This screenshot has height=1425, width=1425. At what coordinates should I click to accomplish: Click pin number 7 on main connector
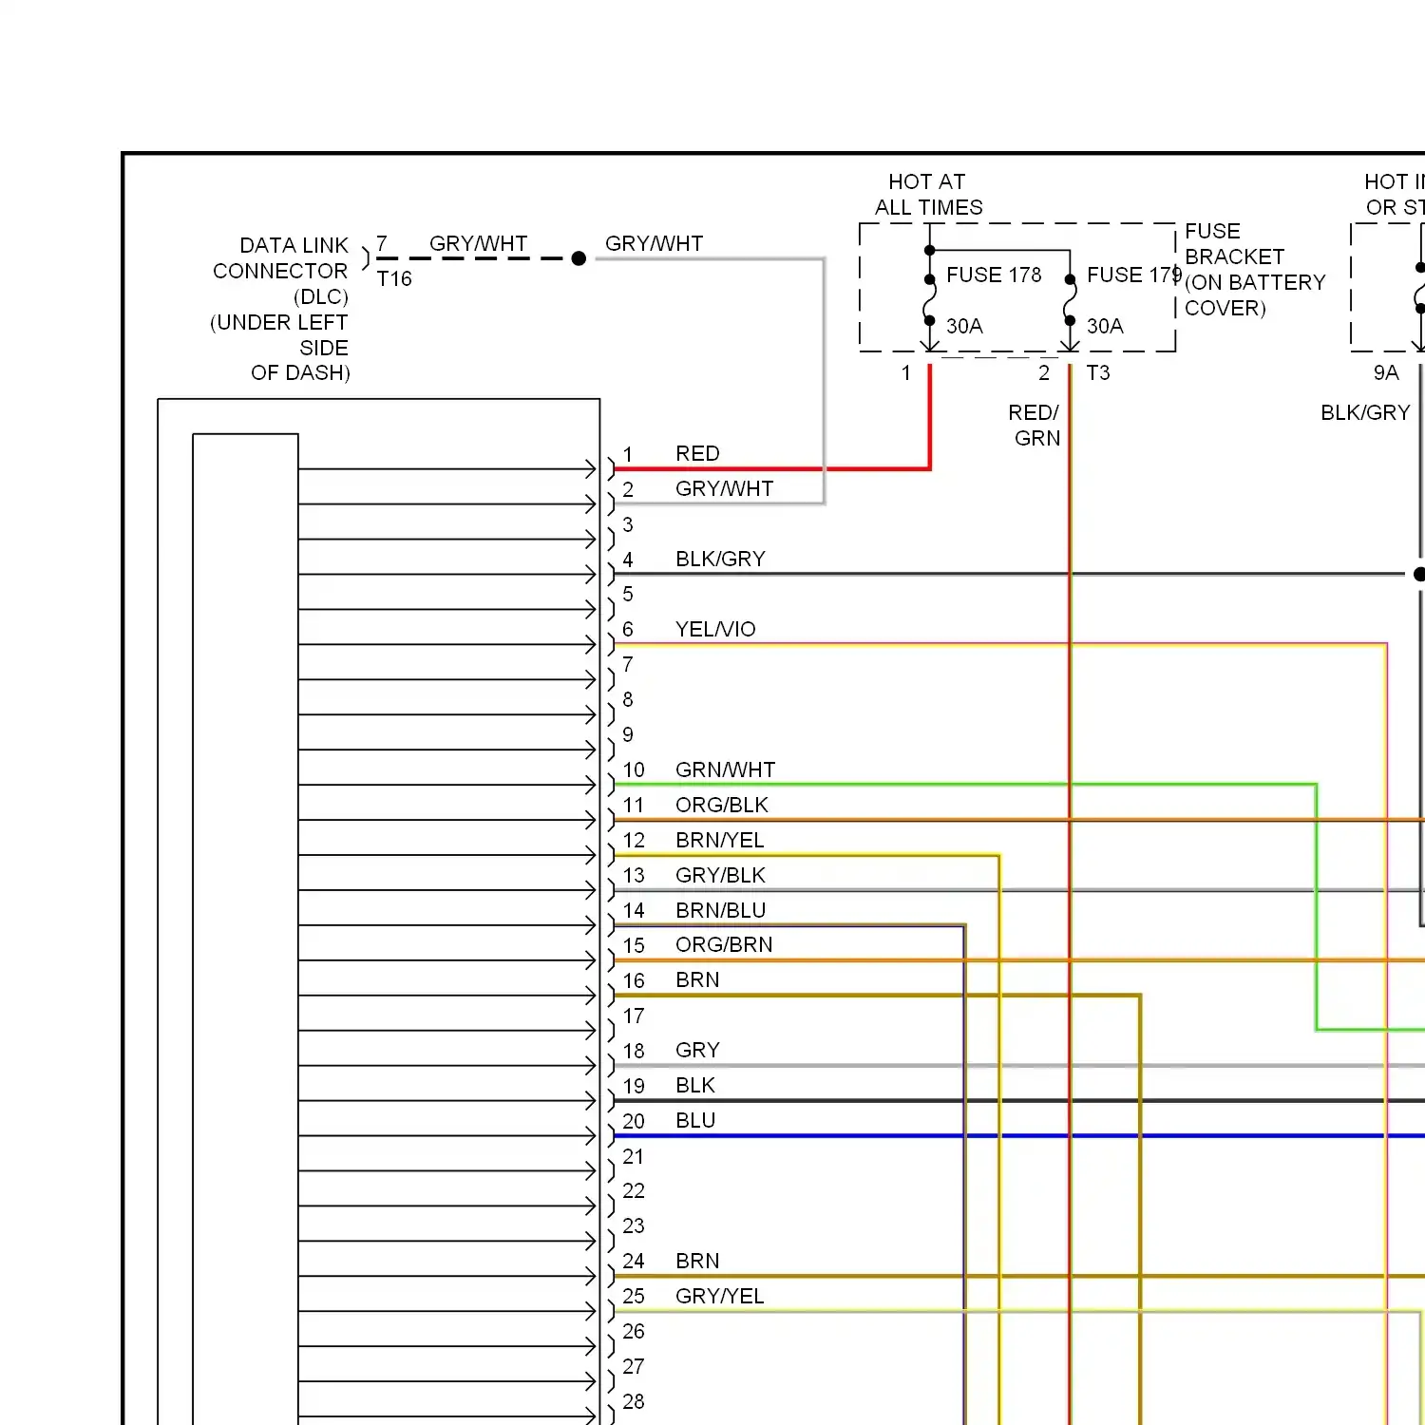pos(628,664)
